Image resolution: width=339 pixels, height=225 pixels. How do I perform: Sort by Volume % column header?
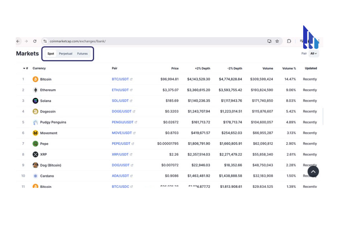pos(289,68)
